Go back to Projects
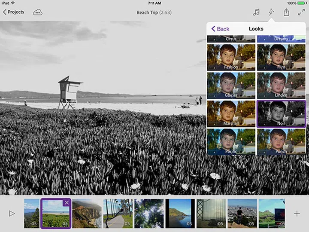 (x=14, y=12)
